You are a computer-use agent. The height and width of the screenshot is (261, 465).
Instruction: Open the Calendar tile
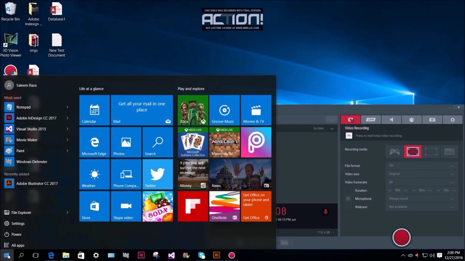(x=94, y=110)
